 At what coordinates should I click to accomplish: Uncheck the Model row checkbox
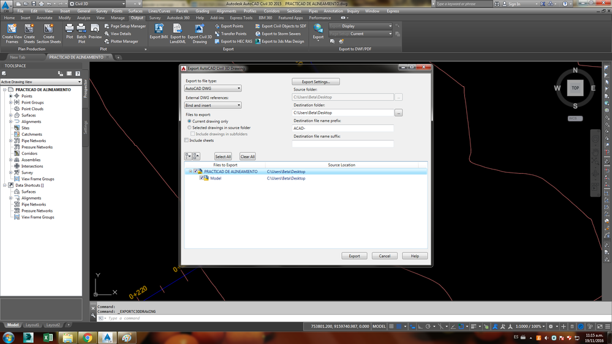(202, 178)
